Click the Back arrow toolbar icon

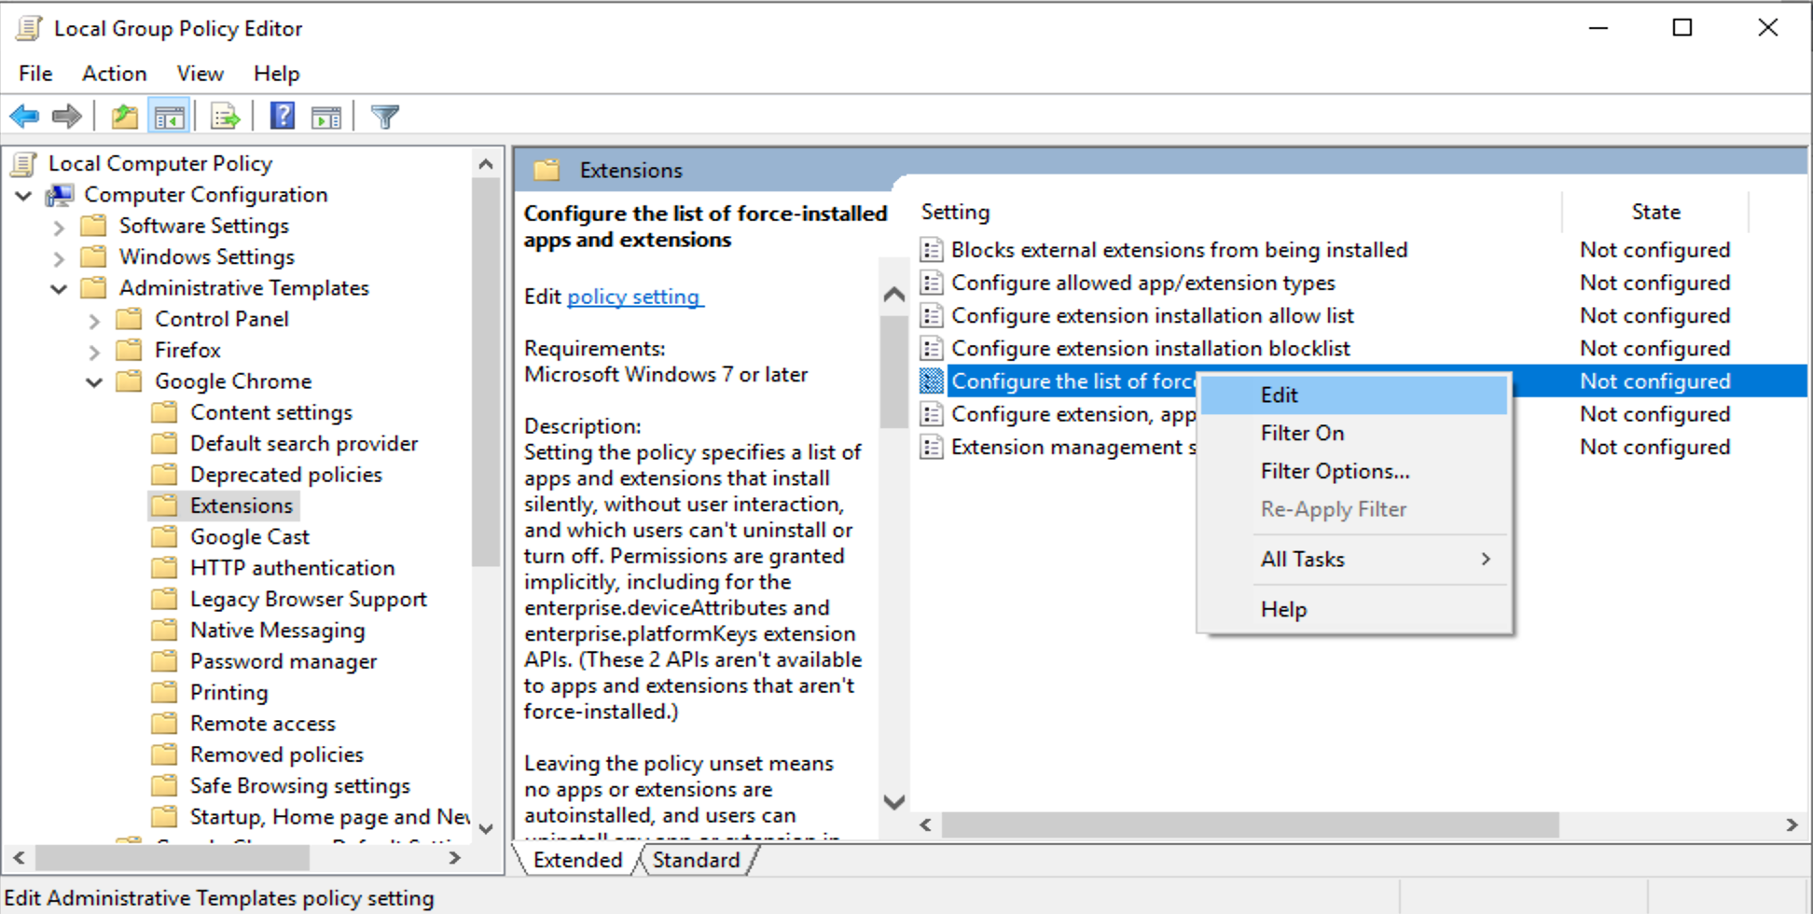[24, 117]
